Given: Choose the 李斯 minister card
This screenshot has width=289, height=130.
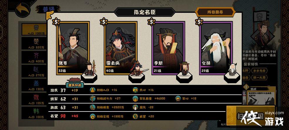Looking at the screenshot, I should point(168,48).
